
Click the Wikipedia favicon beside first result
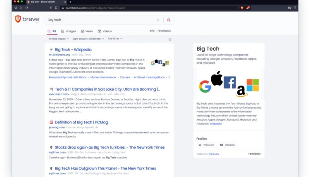pos(51,50)
